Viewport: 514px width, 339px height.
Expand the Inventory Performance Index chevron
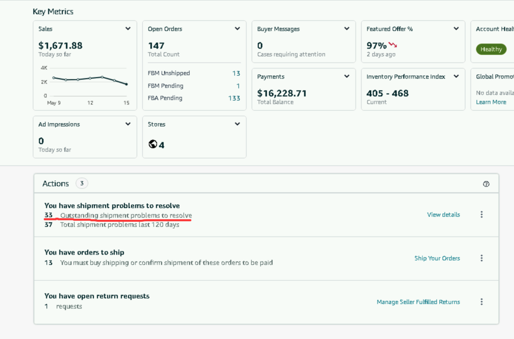456,77
